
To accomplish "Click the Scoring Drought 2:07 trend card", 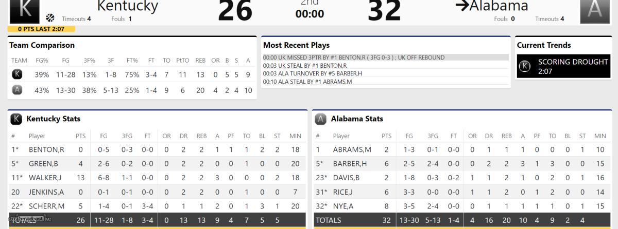I will [563, 66].
